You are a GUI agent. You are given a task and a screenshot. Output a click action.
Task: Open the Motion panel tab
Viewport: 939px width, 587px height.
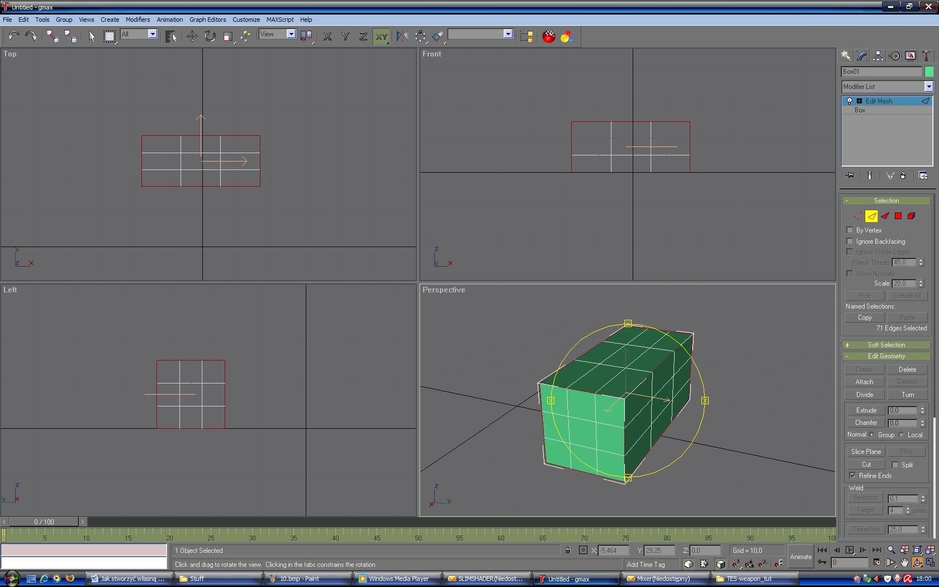tap(895, 56)
